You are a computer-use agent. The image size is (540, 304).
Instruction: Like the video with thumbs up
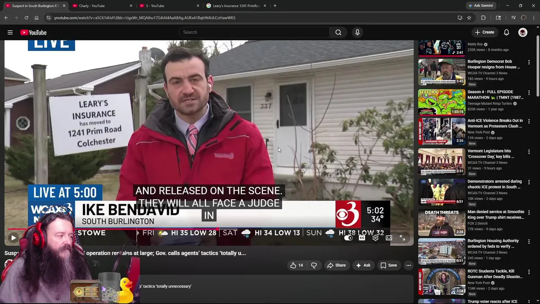pos(297,265)
